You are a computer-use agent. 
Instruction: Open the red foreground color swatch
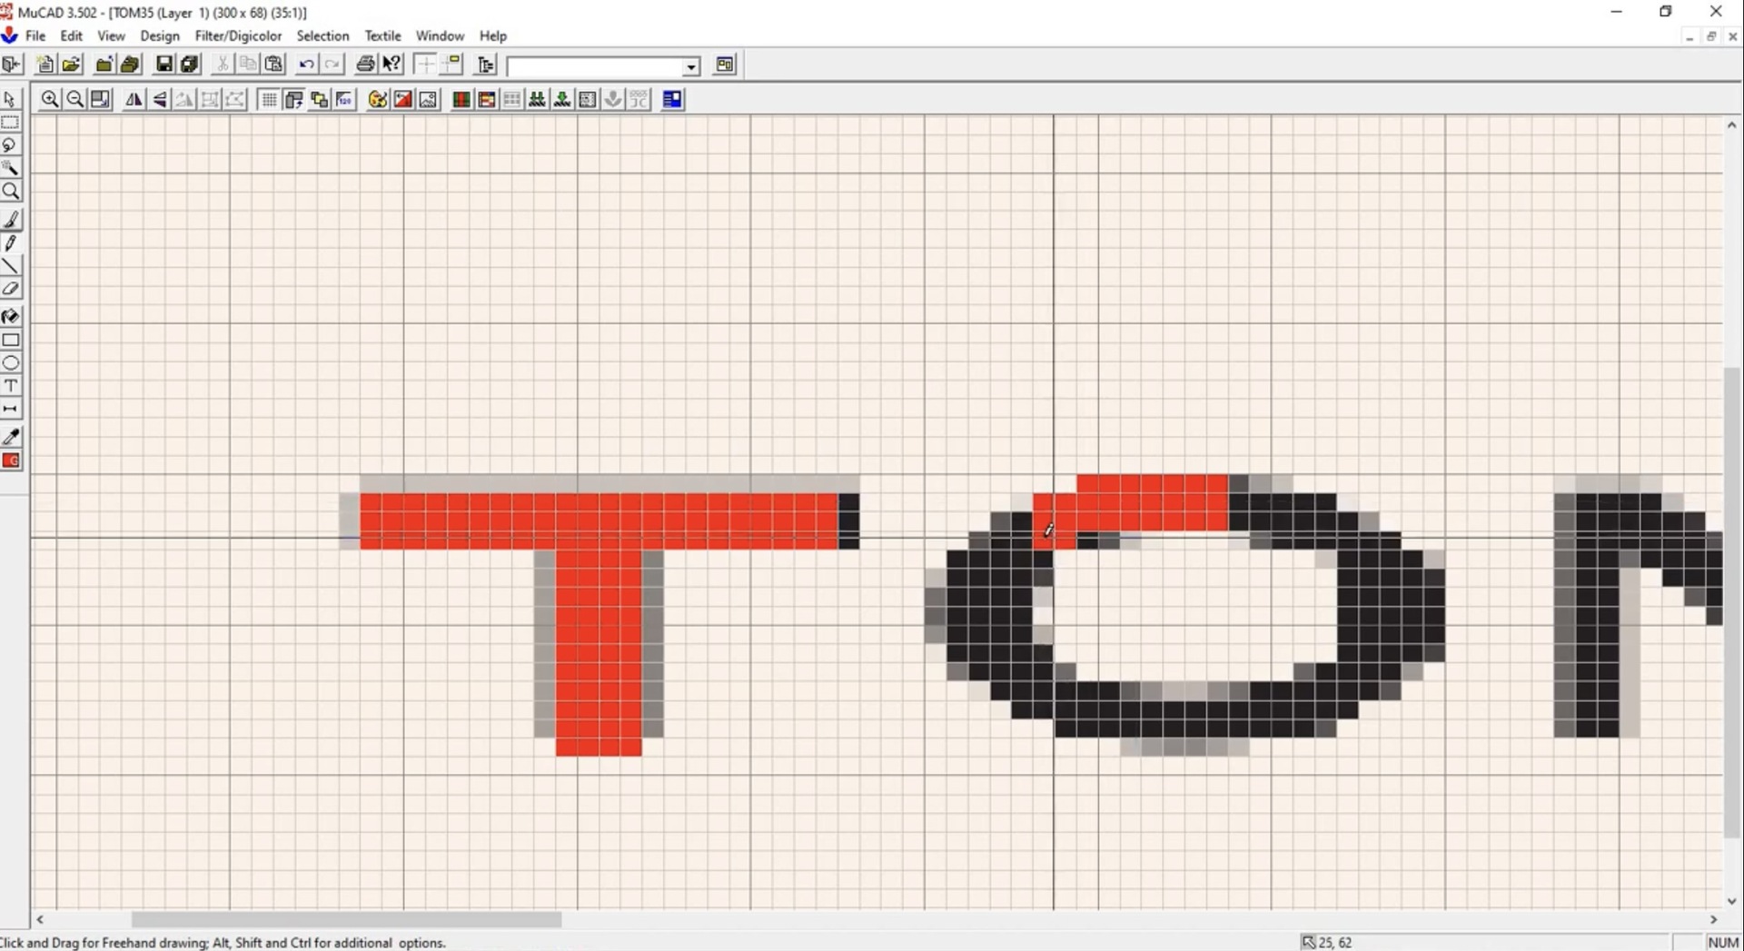coord(11,461)
